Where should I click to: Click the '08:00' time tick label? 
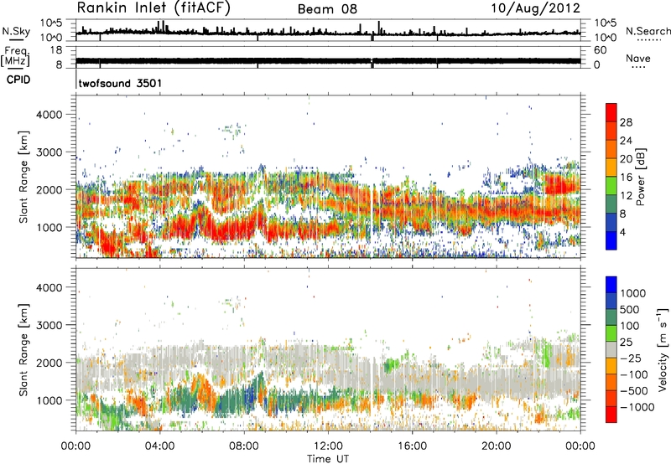pyautogui.click(x=244, y=446)
